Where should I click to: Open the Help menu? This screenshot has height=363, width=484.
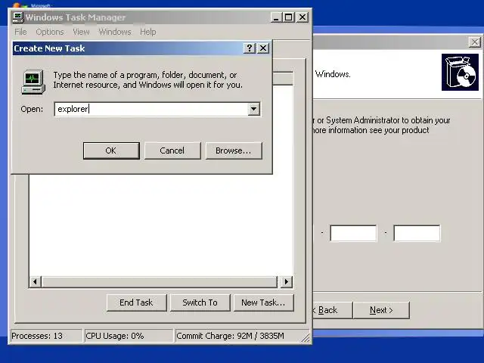tap(148, 32)
